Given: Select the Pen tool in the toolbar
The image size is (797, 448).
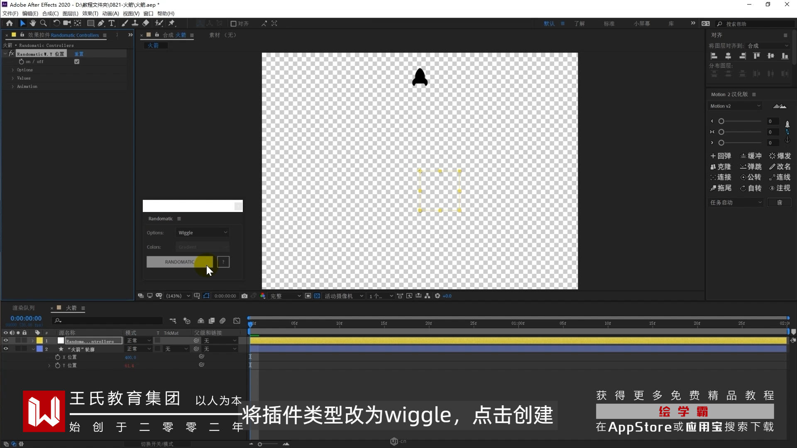Looking at the screenshot, I should point(101,24).
